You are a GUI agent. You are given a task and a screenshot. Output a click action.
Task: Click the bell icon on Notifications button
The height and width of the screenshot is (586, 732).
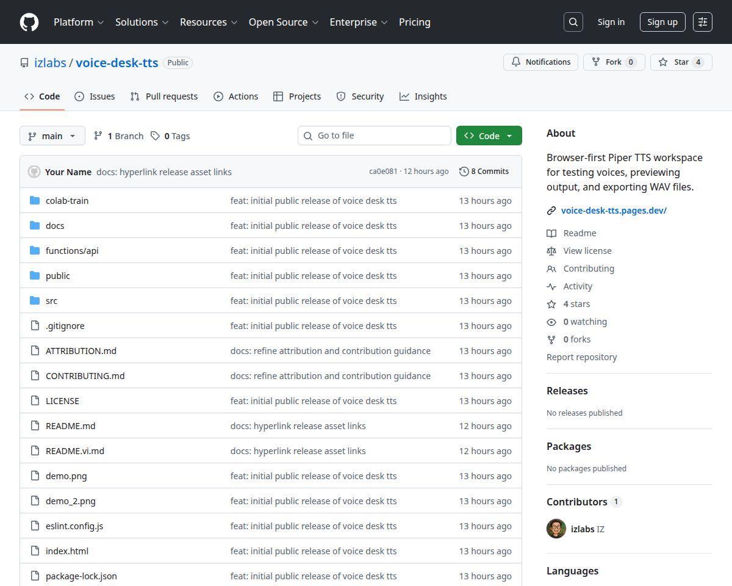(515, 62)
